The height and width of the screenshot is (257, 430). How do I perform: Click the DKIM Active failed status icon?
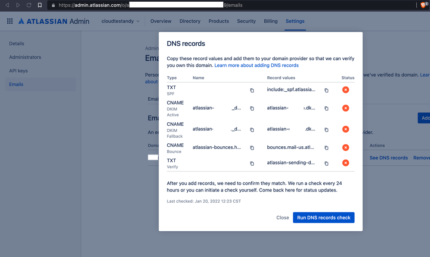(x=346, y=108)
